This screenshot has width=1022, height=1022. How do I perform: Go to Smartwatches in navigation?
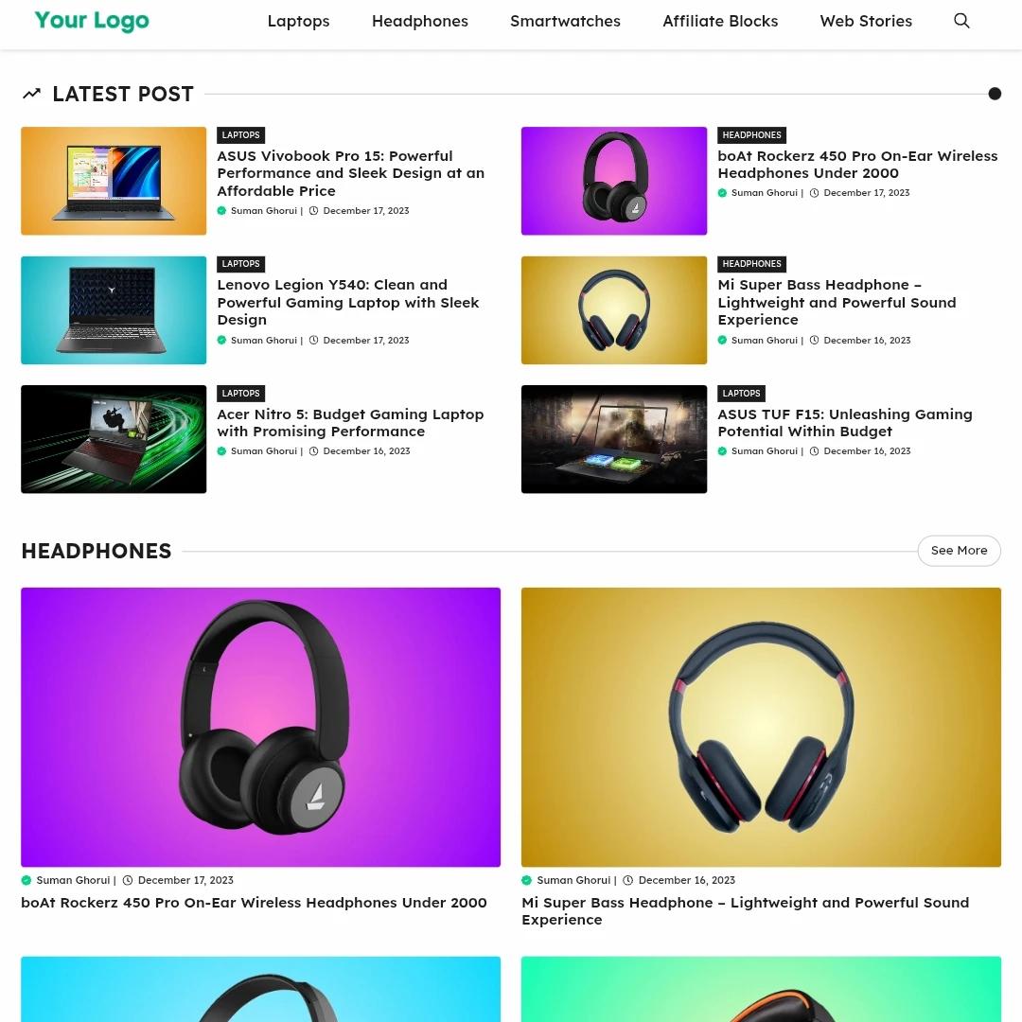[x=565, y=21]
